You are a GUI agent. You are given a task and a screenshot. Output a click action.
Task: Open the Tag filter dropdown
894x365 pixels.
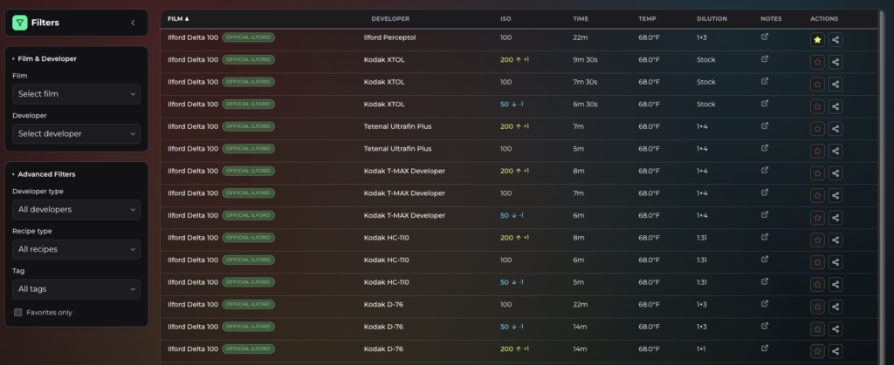[x=76, y=288]
